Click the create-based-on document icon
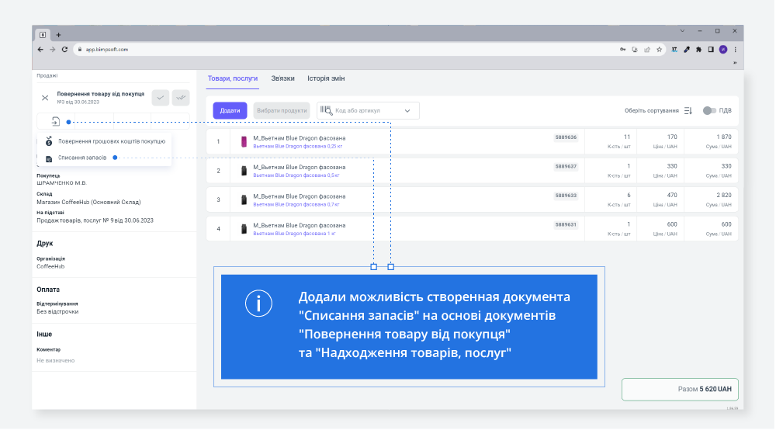Viewport: 776px width, 430px height. pos(56,121)
